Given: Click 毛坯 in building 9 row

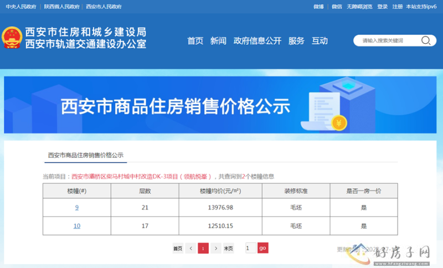Looking at the screenshot, I should [x=296, y=208].
